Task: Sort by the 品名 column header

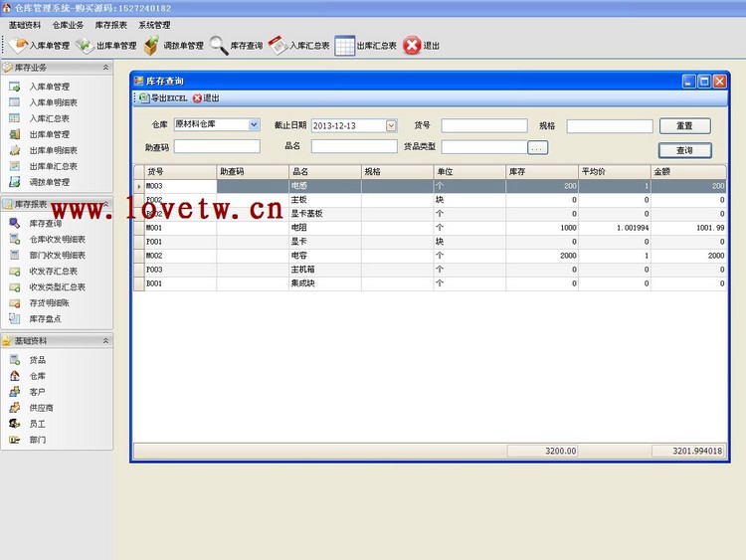Action: point(325,172)
